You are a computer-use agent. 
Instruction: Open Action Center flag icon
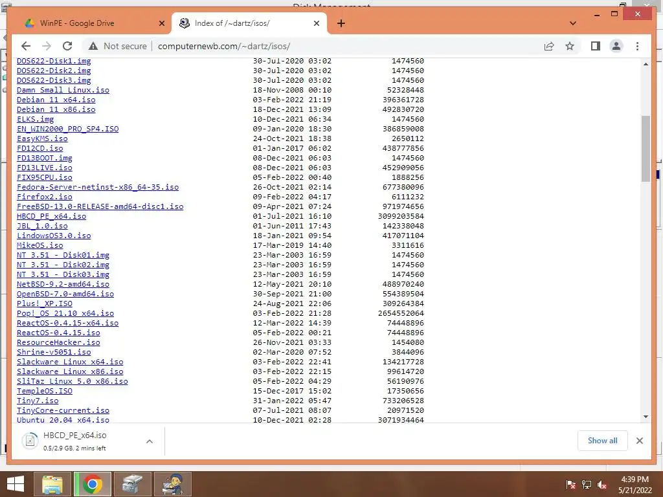click(570, 485)
